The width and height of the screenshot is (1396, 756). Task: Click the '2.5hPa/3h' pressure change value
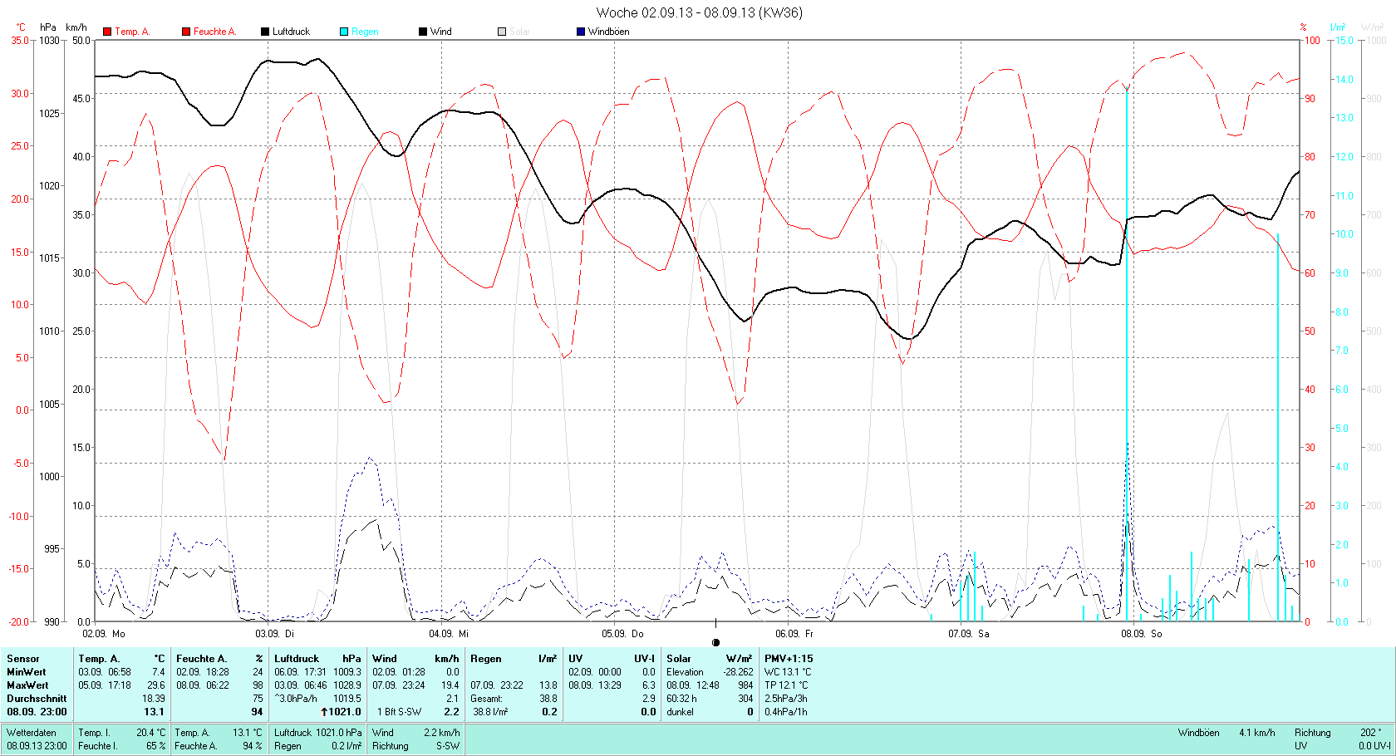tap(786, 699)
